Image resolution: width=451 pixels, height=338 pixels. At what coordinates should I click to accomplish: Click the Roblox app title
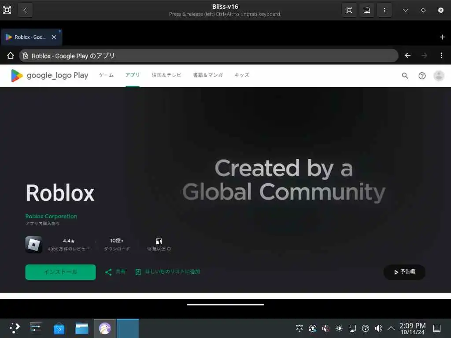(60, 193)
